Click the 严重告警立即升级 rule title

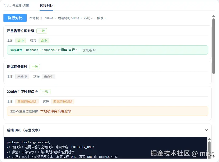tap(21, 31)
